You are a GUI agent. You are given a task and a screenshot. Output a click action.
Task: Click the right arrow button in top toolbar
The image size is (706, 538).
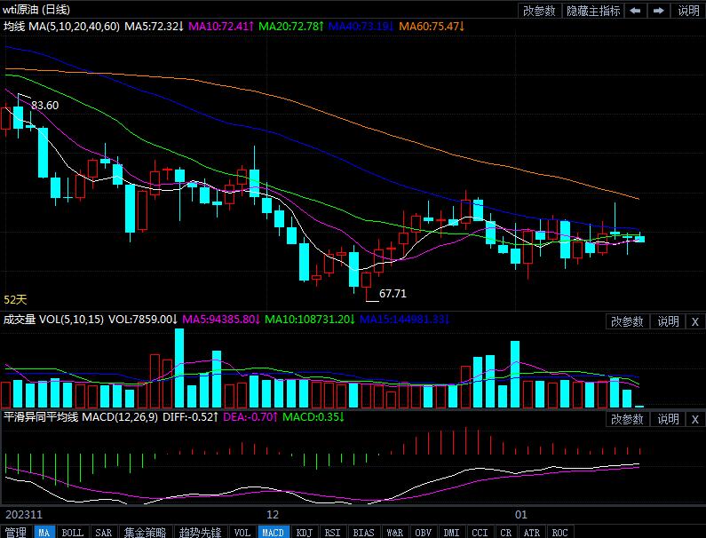[659, 11]
